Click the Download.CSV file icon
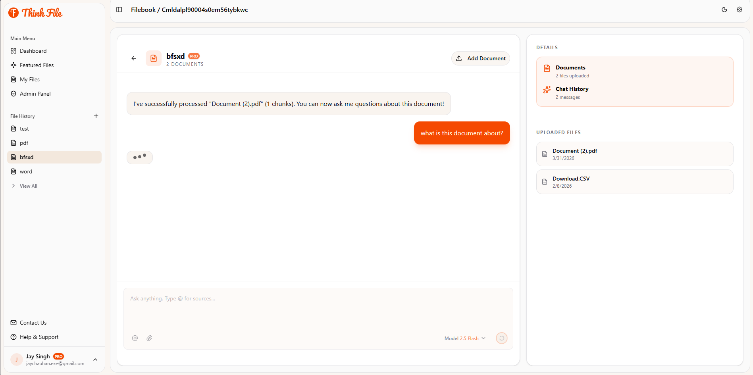Viewport: 753px width, 375px height. [545, 182]
